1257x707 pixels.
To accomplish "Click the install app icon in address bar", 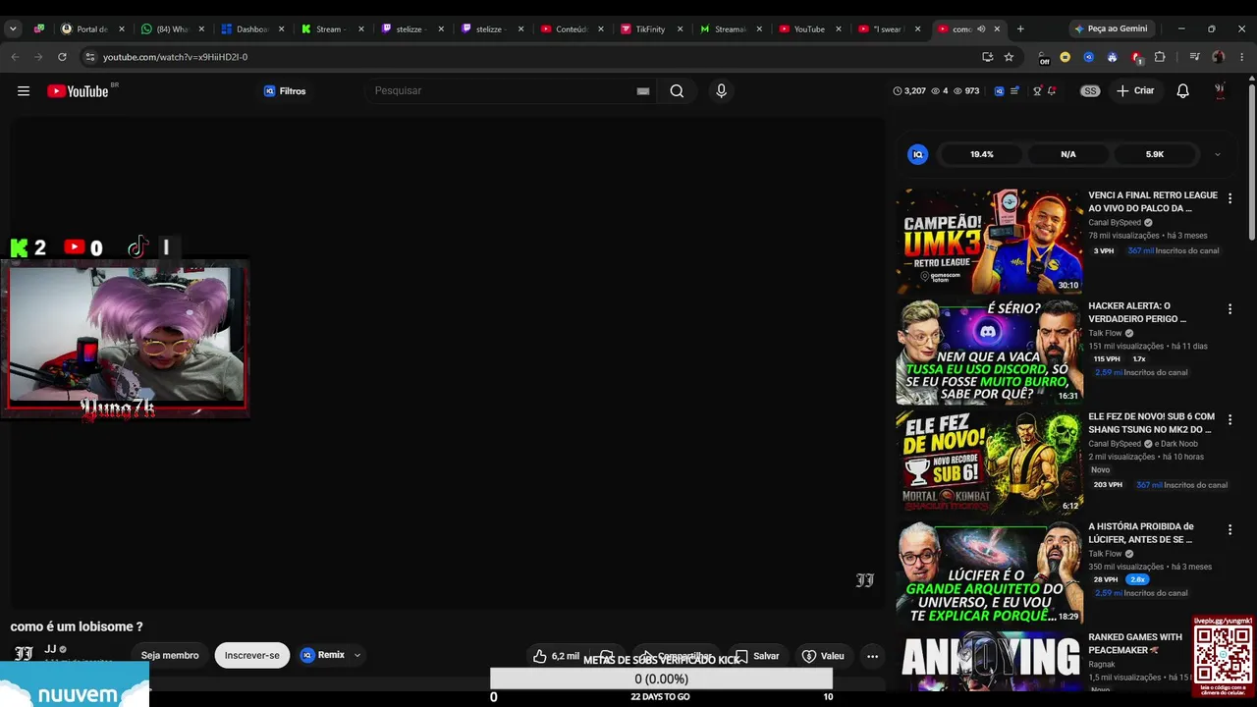I will click(x=988, y=57).
